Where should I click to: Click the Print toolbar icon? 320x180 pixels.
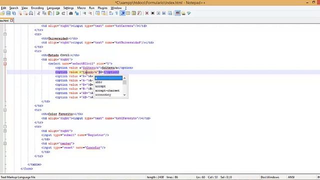point(31,13)
